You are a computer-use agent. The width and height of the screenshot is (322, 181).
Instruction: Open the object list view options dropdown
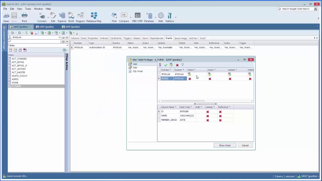pos(65,50)
